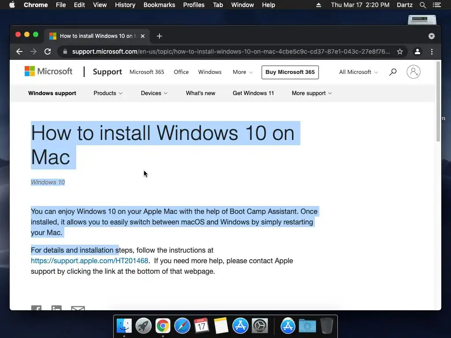
Task: Open a new tab with plus button
Action: tap(159, 36)
